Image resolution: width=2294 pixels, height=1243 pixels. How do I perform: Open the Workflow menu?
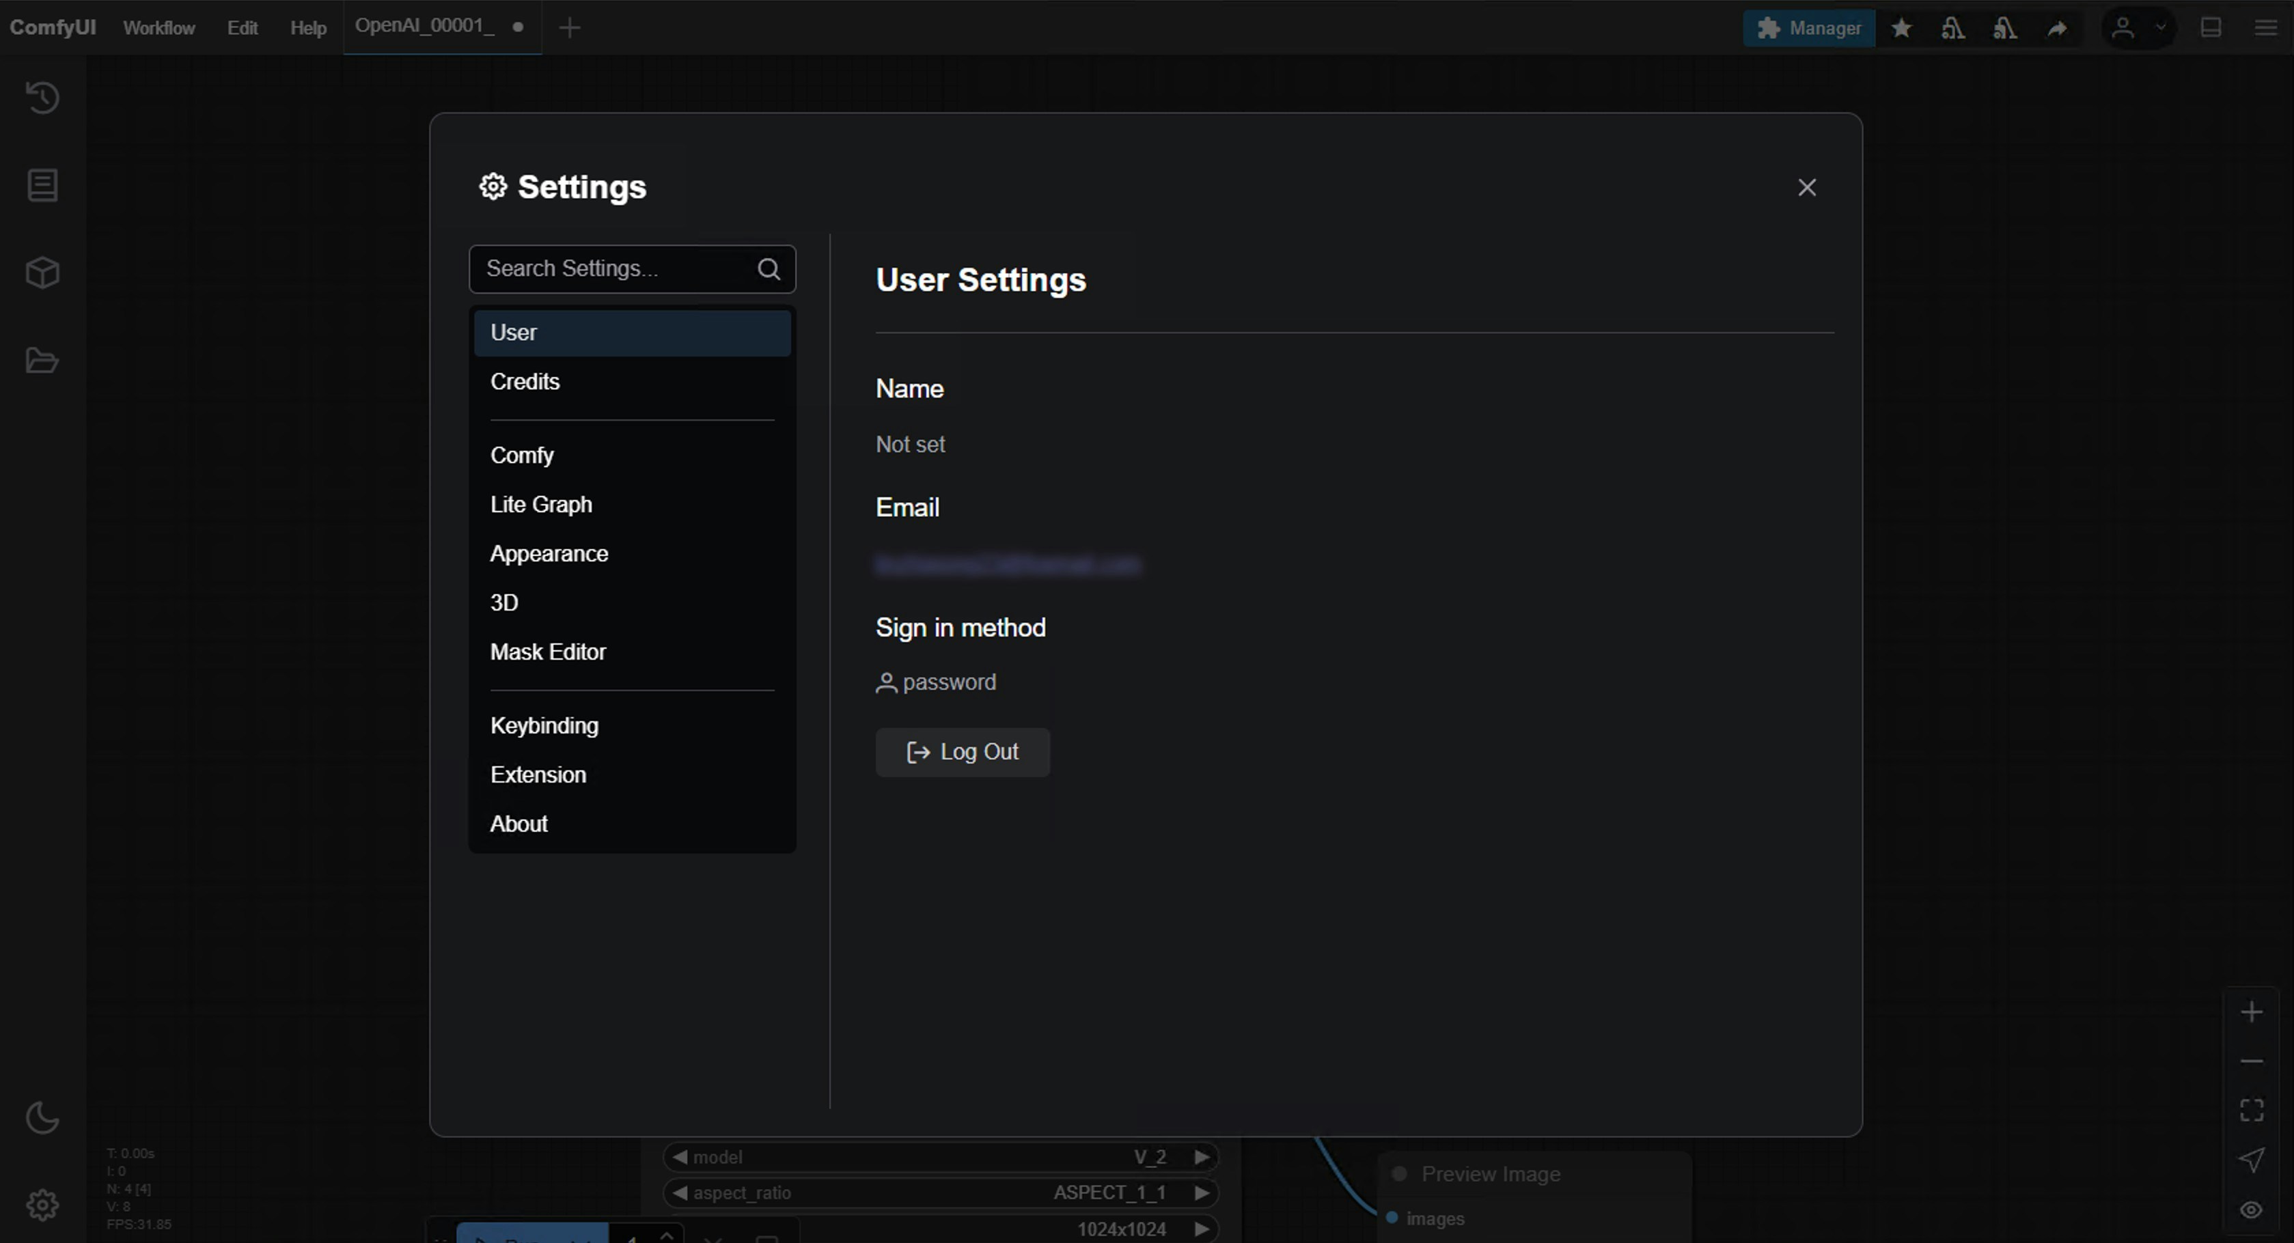(158, 29)
